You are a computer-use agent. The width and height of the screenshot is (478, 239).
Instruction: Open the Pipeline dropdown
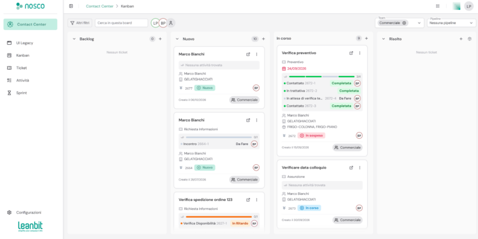coord(451,23)
